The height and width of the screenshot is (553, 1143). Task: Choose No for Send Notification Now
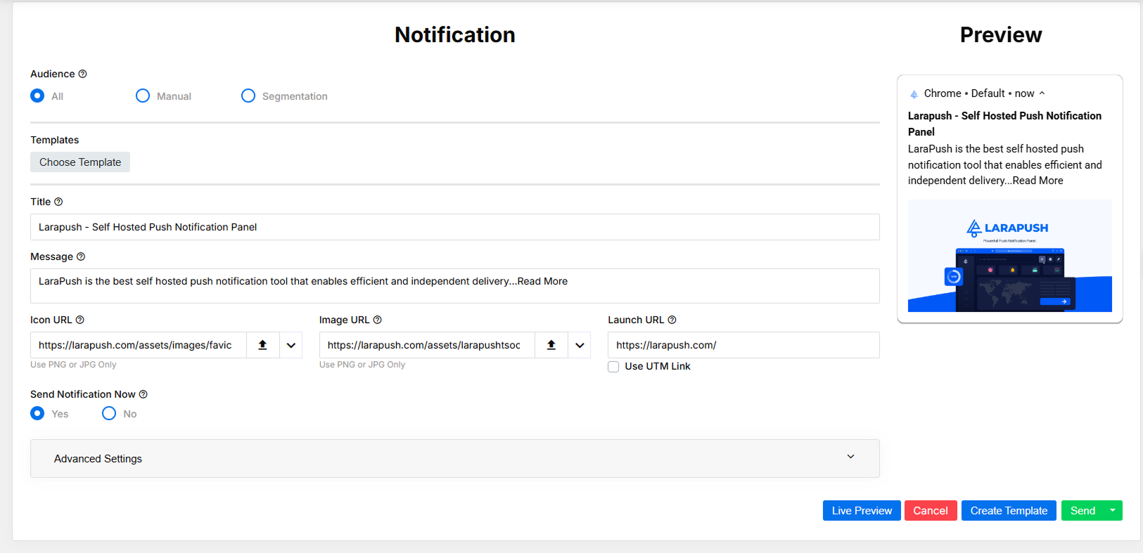(x=109, y=413)
